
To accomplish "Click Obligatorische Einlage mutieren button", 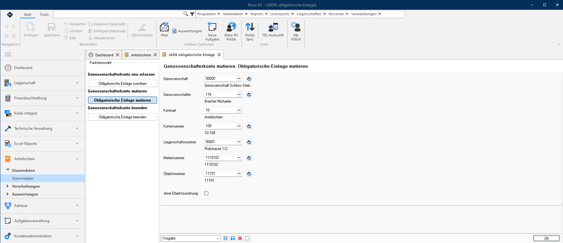I will pos(123,100).
